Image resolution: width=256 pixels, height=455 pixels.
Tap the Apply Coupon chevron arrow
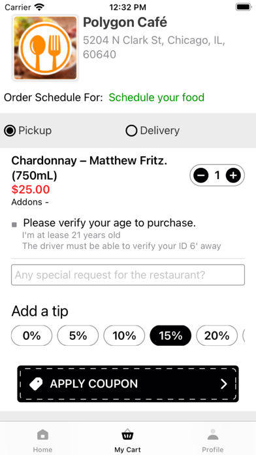224,384
